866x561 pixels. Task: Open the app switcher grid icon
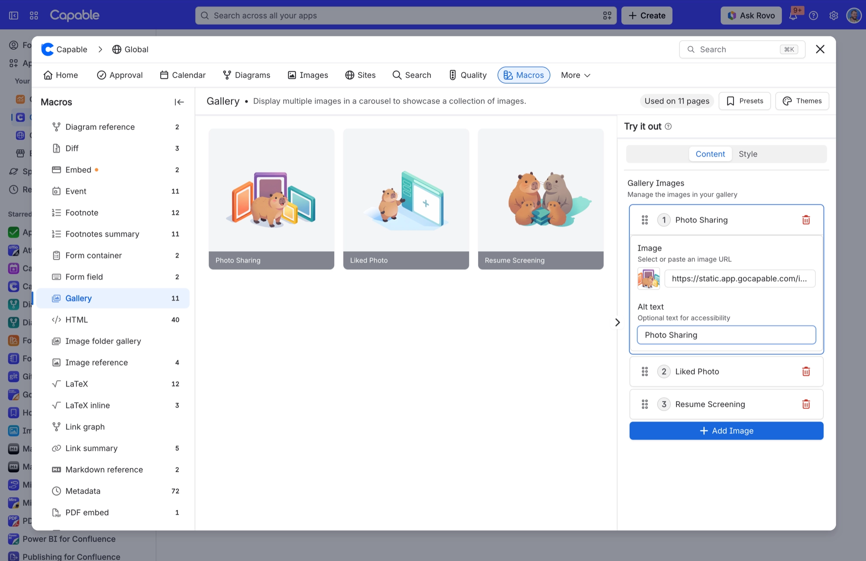34,16
